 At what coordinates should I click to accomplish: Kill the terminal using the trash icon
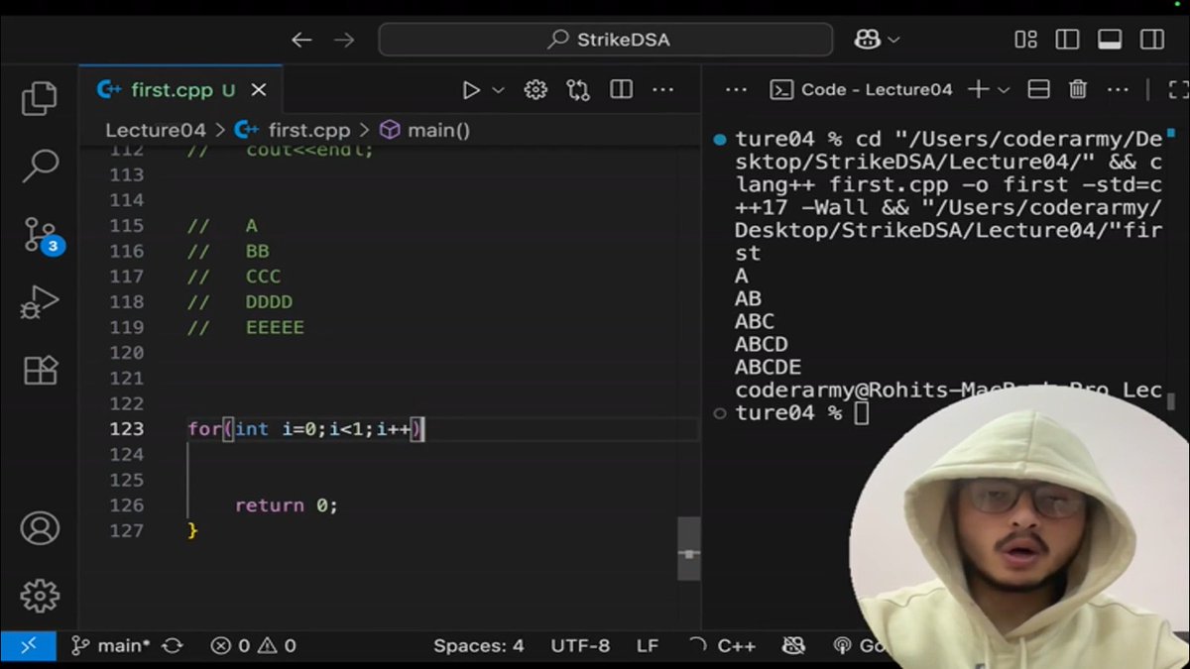point(1078,89)
